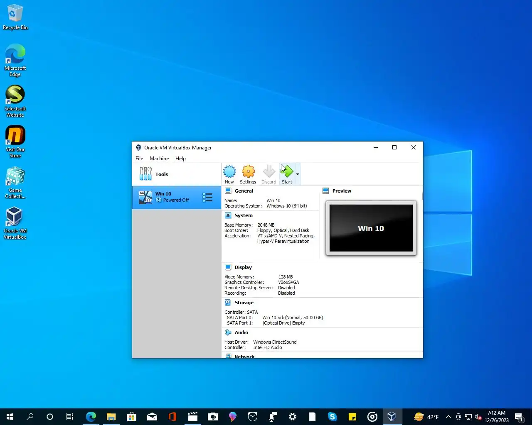Open the Start button dropdown arrow

[298, 174]
